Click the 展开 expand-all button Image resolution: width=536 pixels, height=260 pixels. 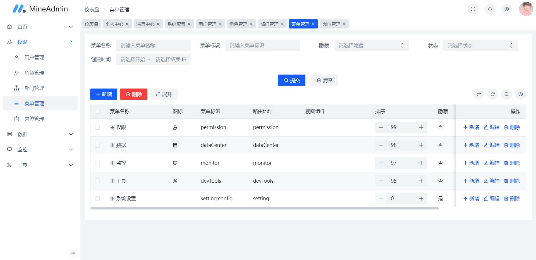point(164,94)
